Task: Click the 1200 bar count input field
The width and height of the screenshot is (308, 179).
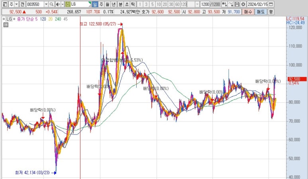Action: click(x=206, y=4)
